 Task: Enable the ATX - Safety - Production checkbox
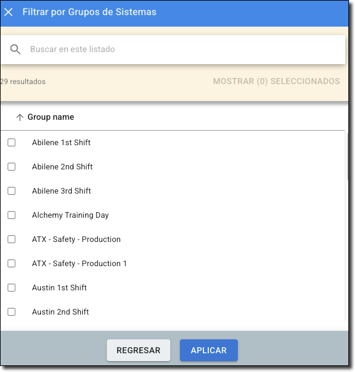(11, 240)
